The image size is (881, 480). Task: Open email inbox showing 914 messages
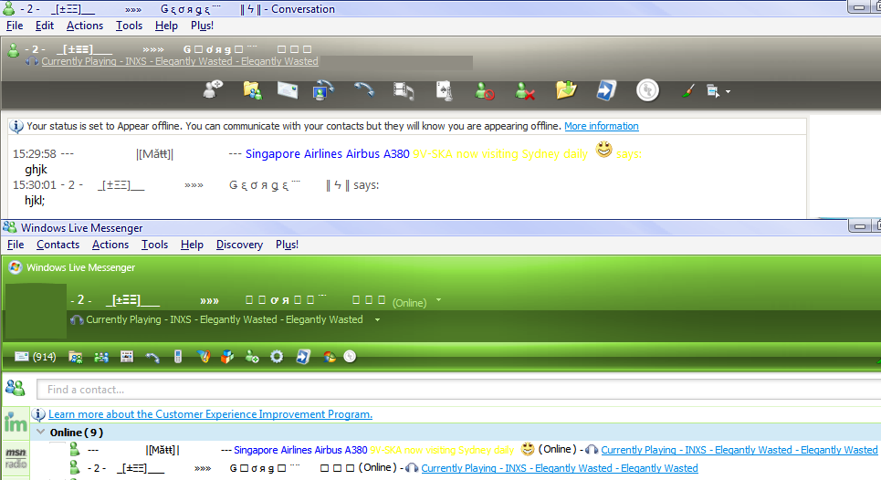tap(35, 357)
